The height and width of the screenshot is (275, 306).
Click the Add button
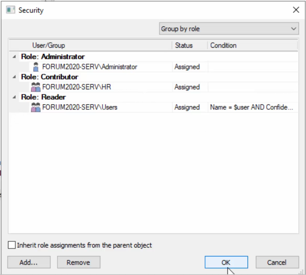28,262
